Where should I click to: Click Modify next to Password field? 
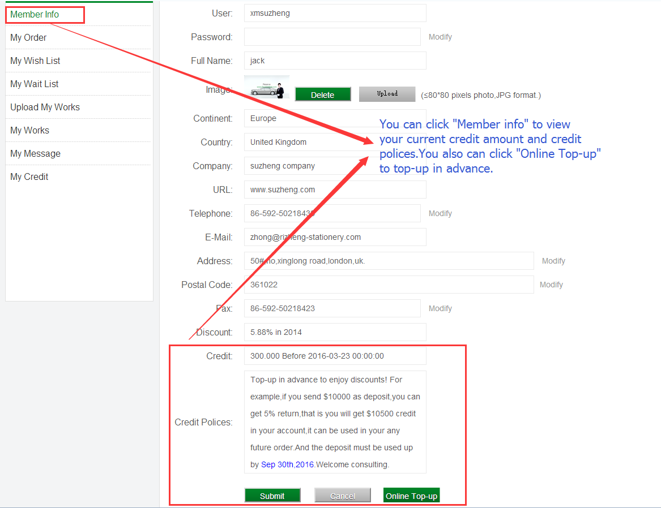click(440, 37)
